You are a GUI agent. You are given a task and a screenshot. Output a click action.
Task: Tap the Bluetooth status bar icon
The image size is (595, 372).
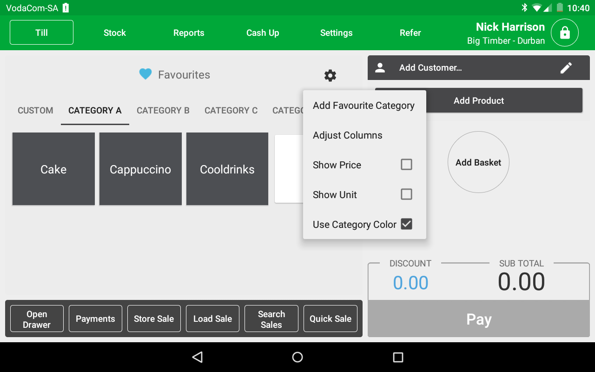point(524,7)
